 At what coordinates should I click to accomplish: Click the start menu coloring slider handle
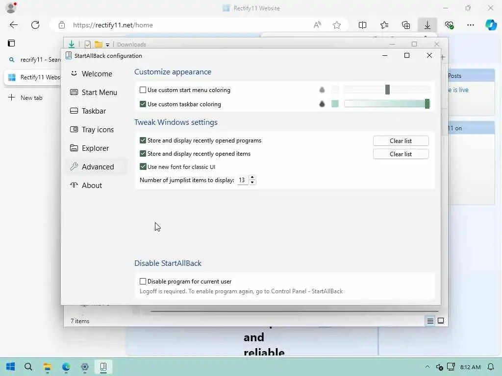pos(387,90)
